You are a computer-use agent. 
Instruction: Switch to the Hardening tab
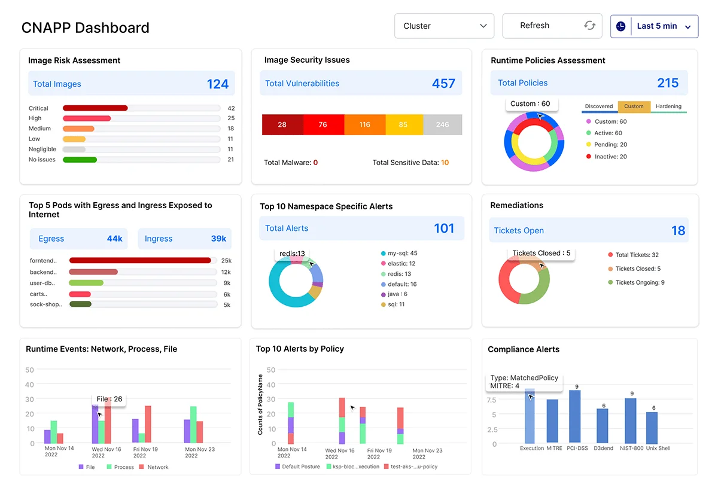click(669, 106)
